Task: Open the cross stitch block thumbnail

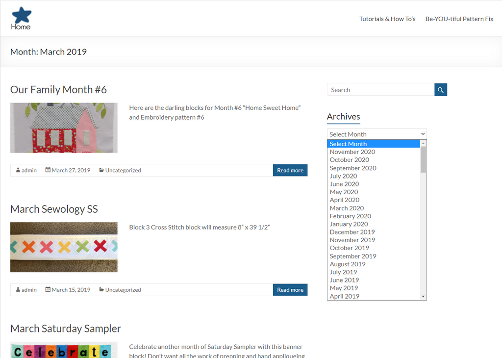Action: 64,247
